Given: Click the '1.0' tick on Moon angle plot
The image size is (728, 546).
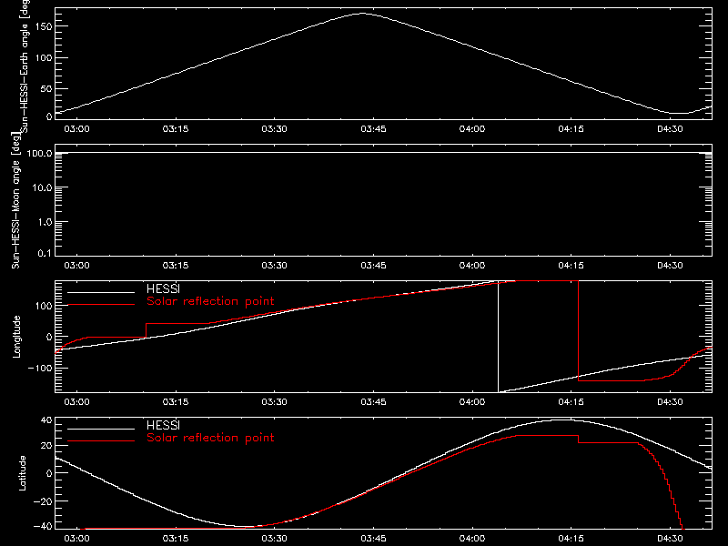Looking at the screenshot, I should point(45,222).
